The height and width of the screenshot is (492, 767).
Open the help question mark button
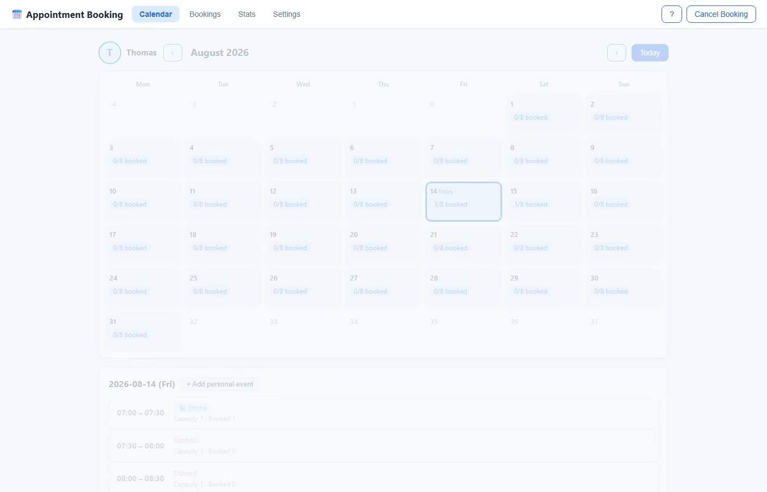coord(672,14)
